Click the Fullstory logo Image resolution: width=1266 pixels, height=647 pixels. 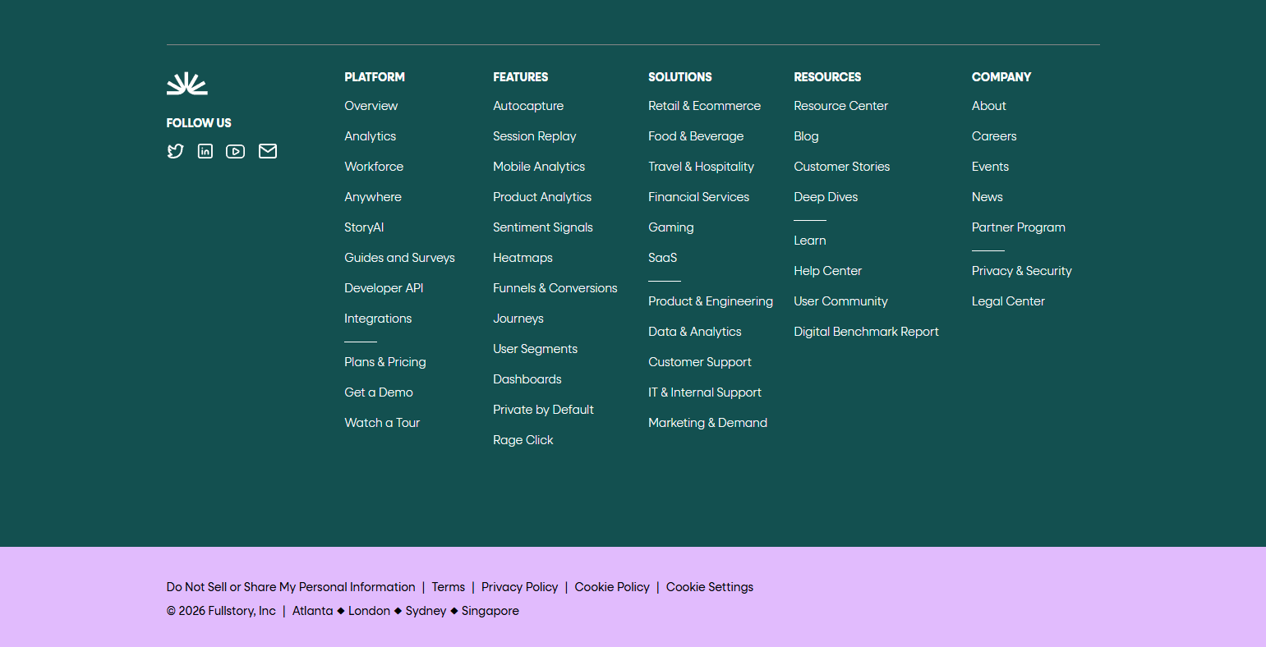pyautogui.click(x=186, y=82)
